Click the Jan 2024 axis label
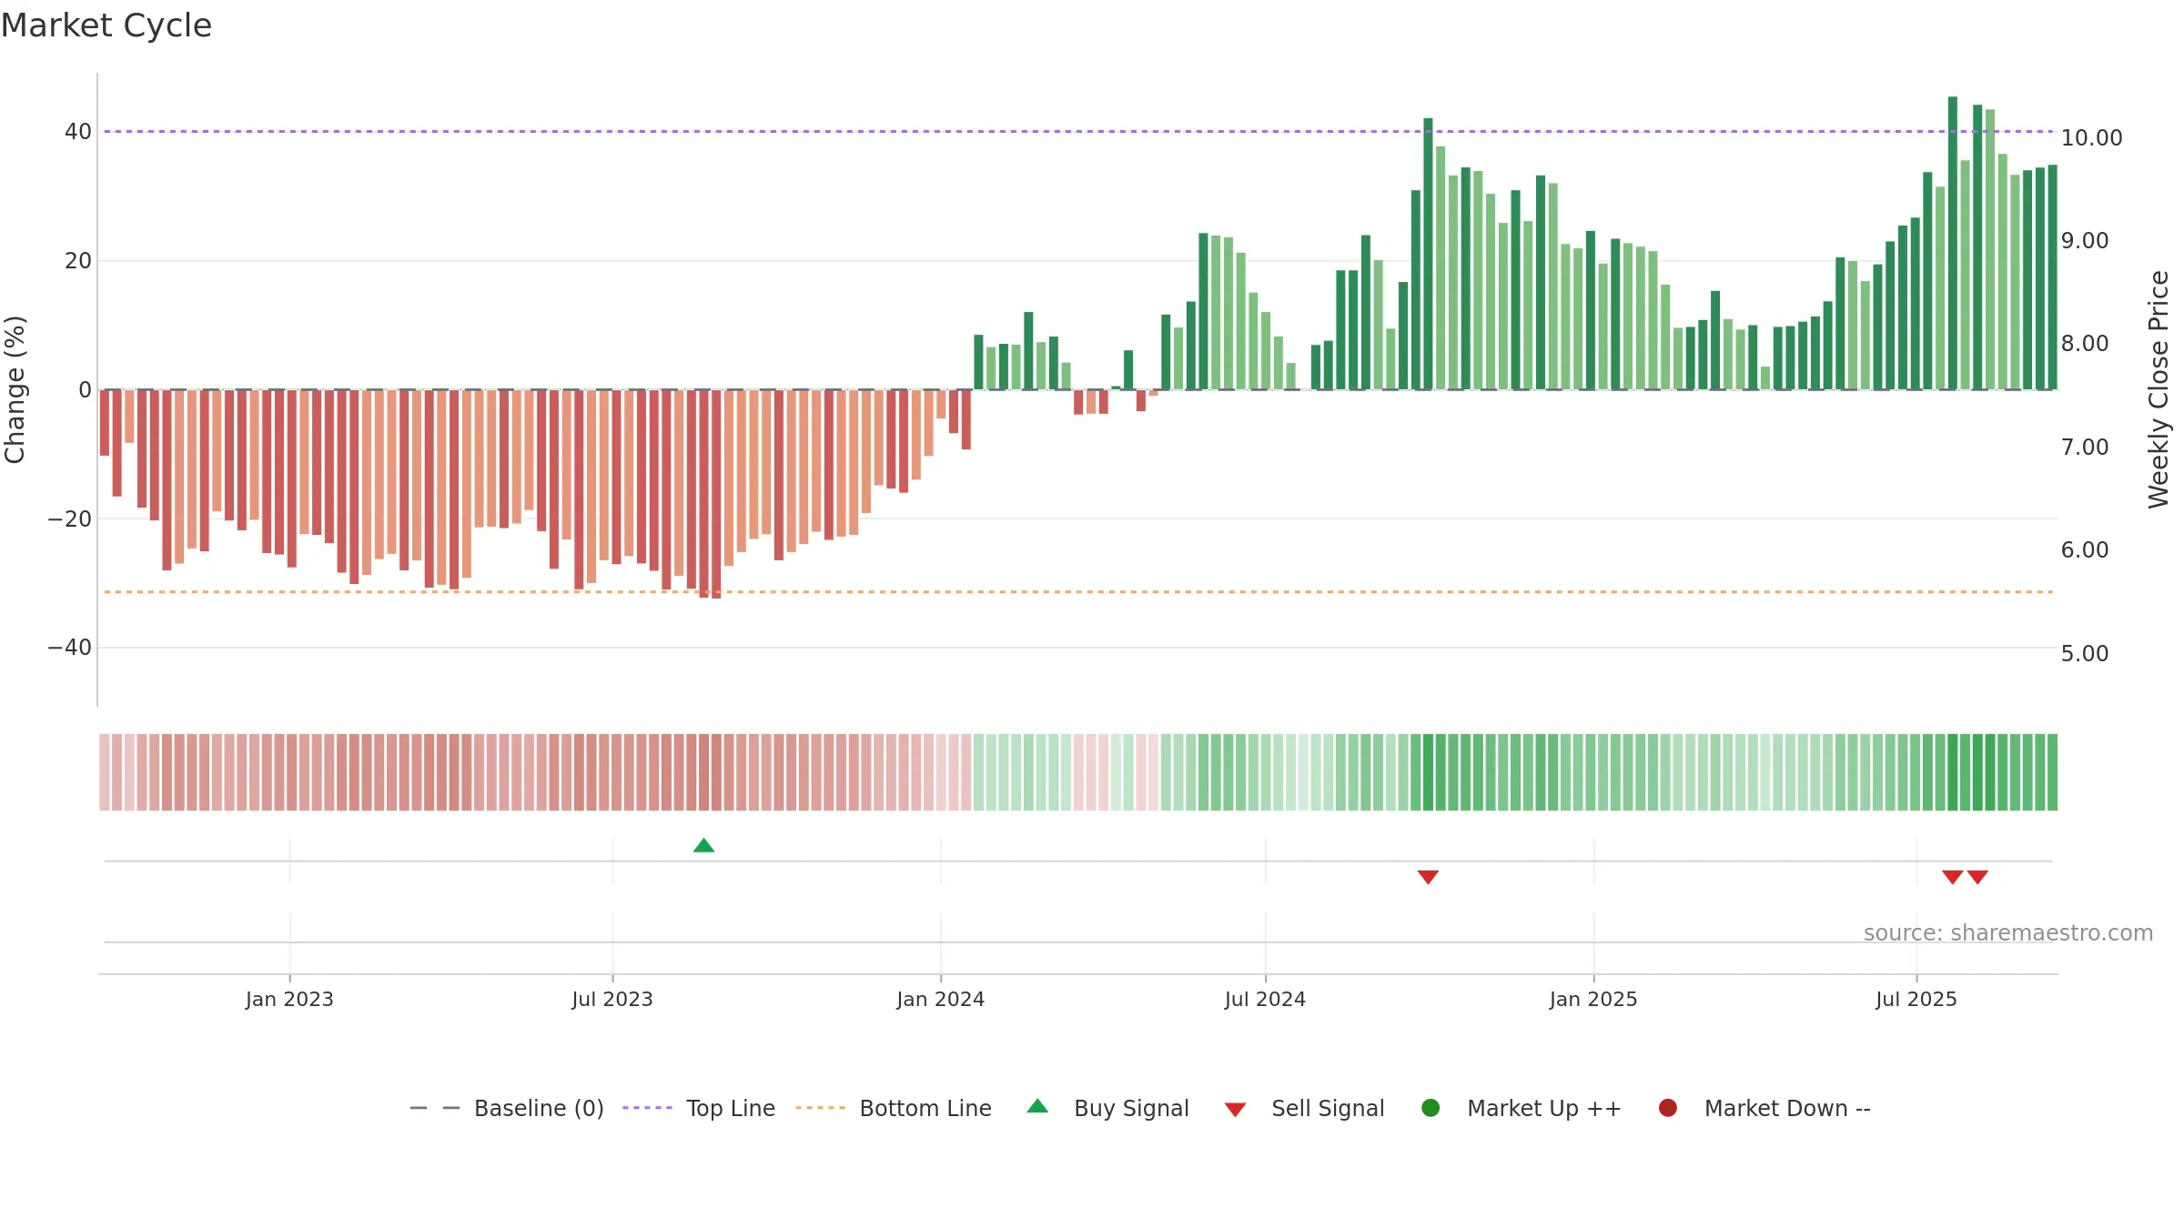Screen dimensions: 2184x1228 [x=940, y=999]
